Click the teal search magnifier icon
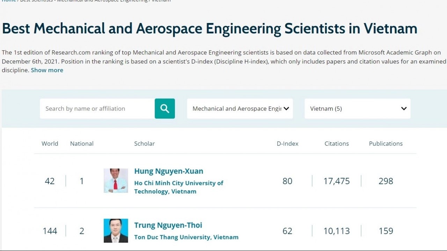The width and height of the screenshot is (447, 251). [x=164, y=108]
